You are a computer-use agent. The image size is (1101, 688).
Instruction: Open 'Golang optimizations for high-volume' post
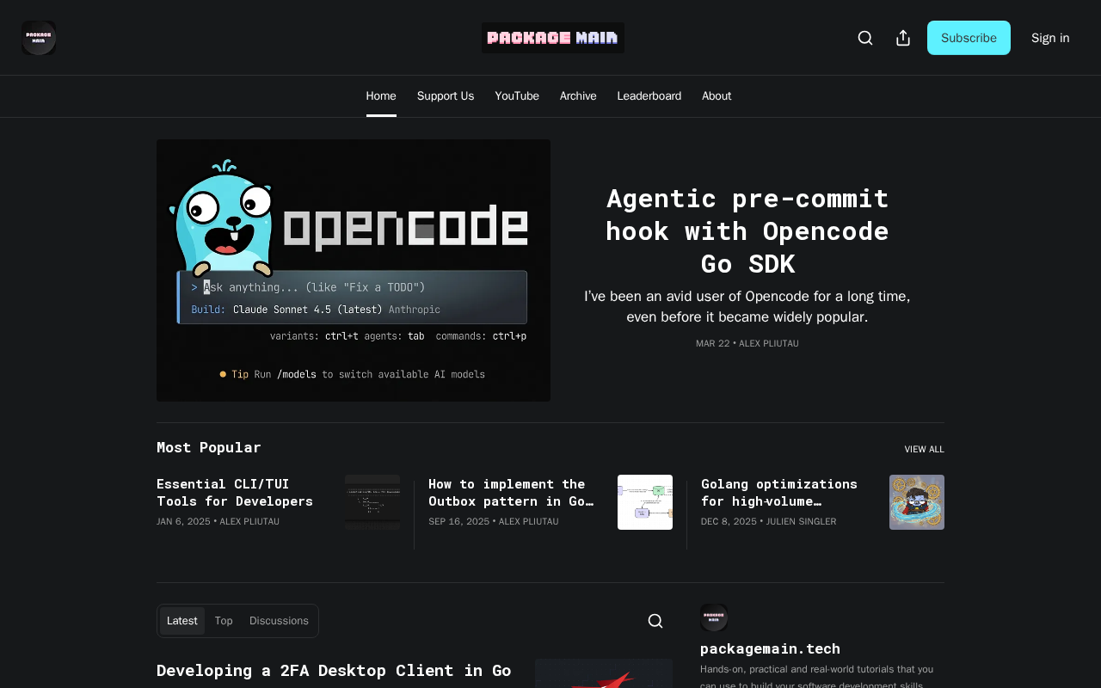tap(779, 492)
